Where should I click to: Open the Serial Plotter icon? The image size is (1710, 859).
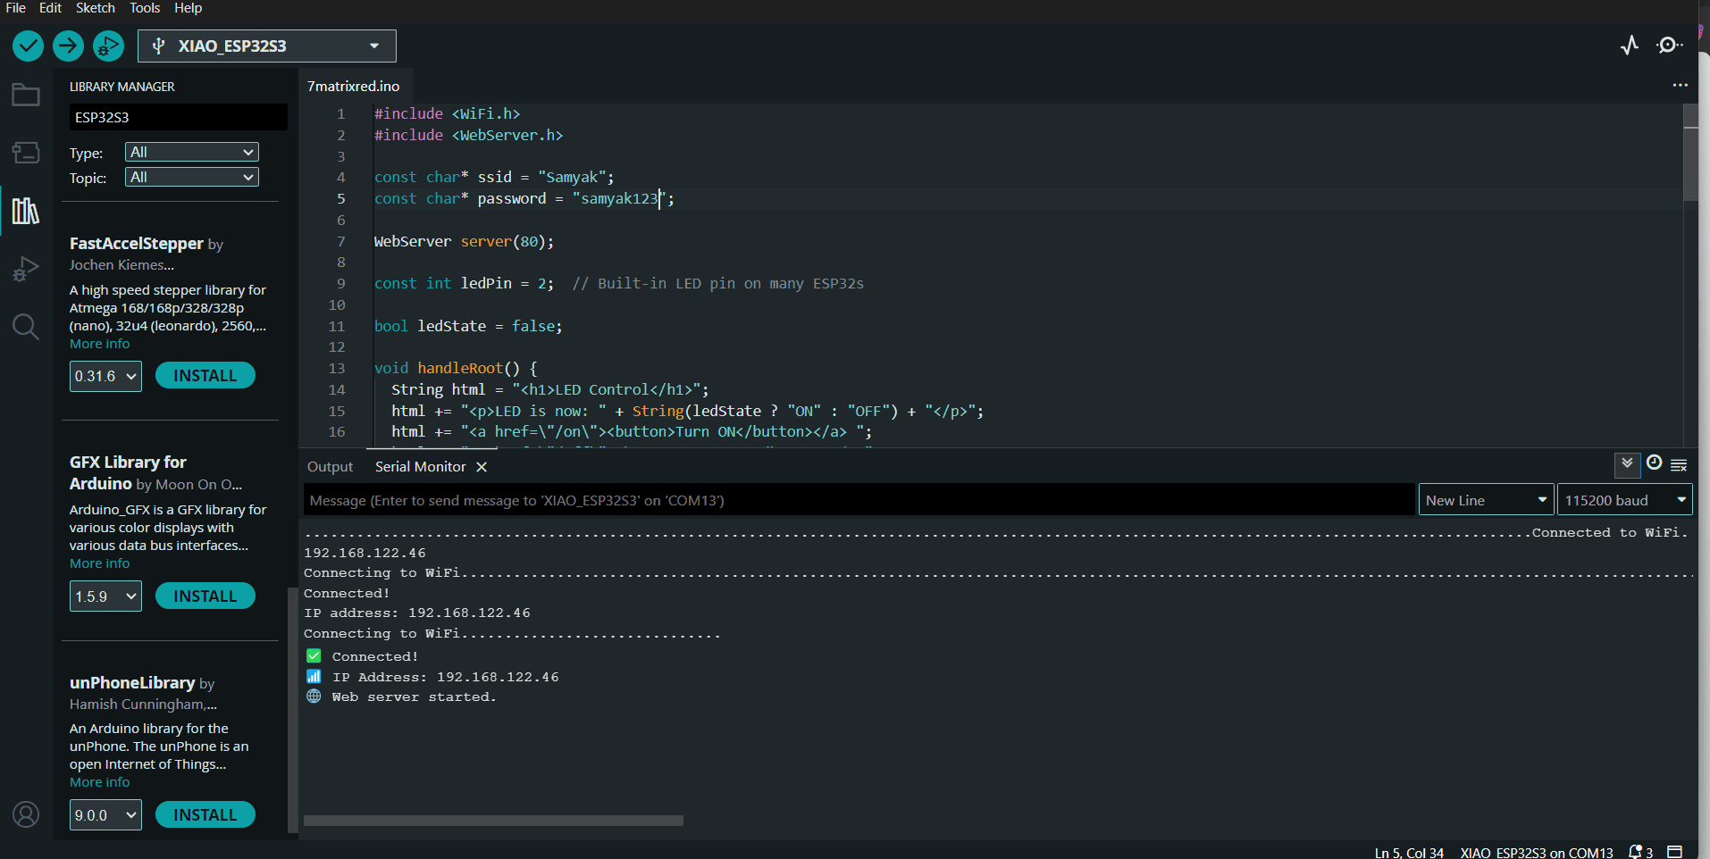click(1630, 46)
